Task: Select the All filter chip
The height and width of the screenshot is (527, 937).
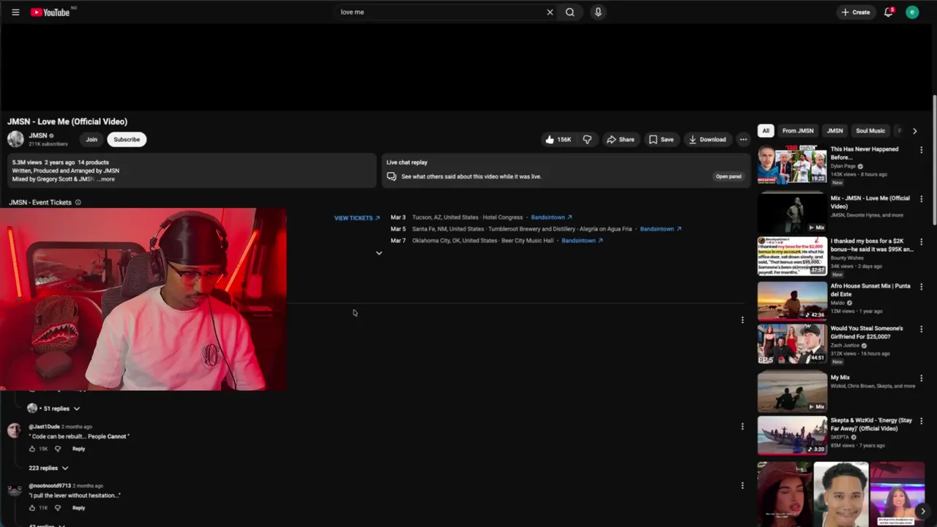Action: tap(766, 131)
